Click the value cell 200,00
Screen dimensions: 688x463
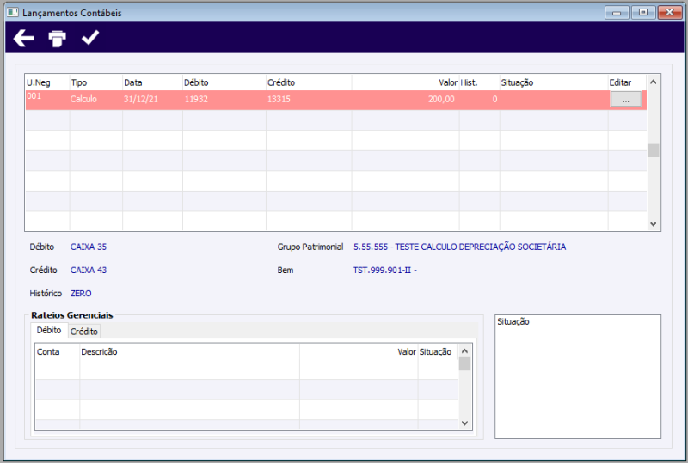point(405,100)
